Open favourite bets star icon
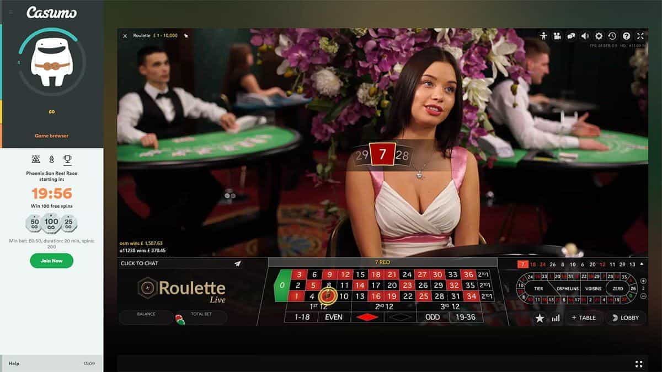The height and width of the screenshot is (372, 662). pos(540,318)
